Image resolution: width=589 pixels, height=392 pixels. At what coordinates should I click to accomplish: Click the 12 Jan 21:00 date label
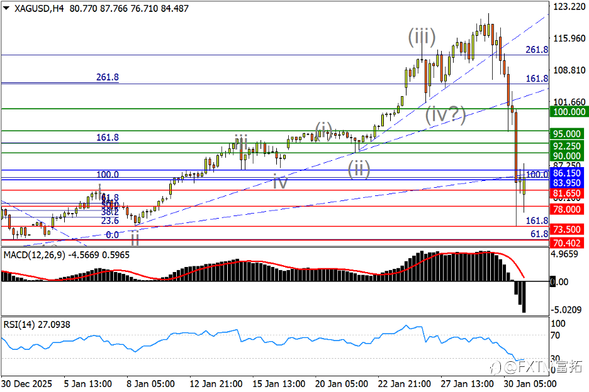click(216, 384)
